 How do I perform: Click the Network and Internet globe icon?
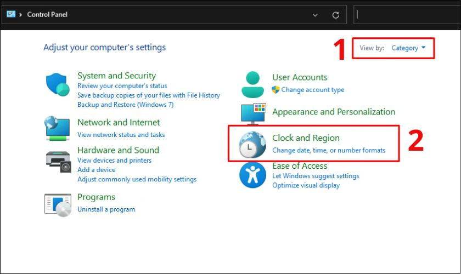tap(57, 128)
